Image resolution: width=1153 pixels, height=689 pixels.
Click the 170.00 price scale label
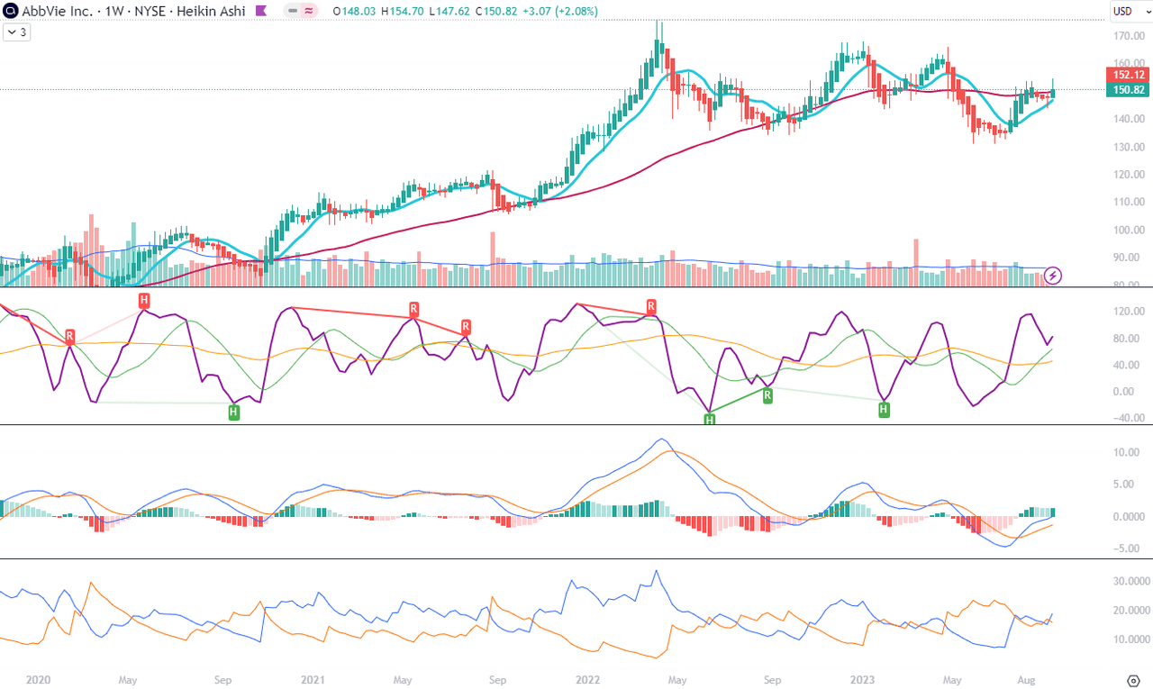pyautogui.click(x=1129, y=37)
